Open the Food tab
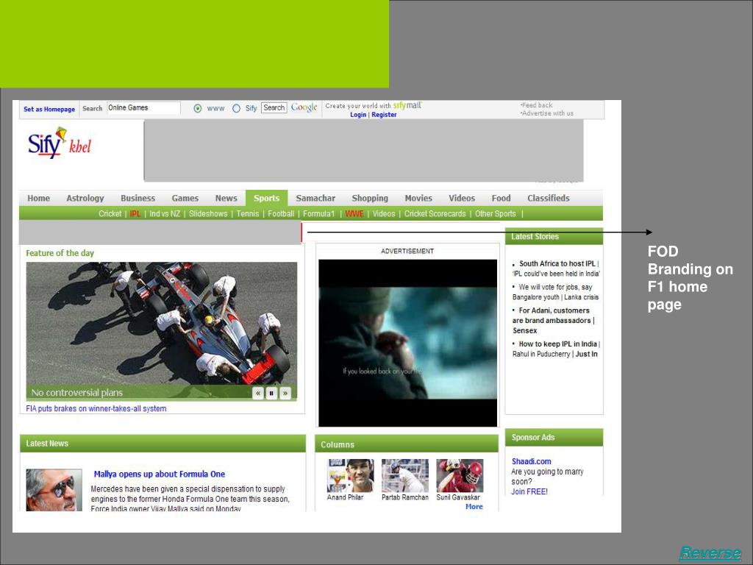This screenshot has width=753, height=565. click(x=501, y=198)
